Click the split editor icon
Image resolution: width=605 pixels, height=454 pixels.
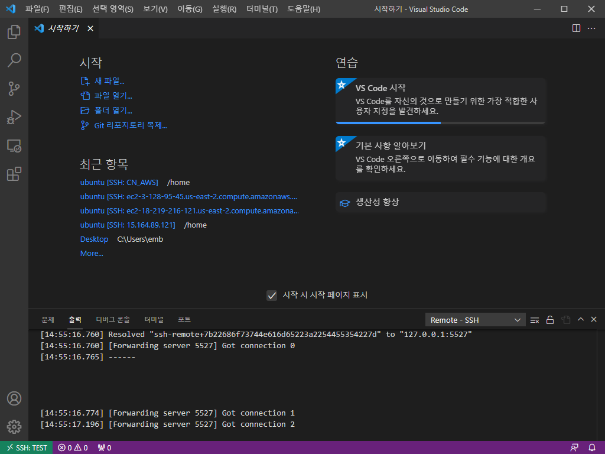576,28
